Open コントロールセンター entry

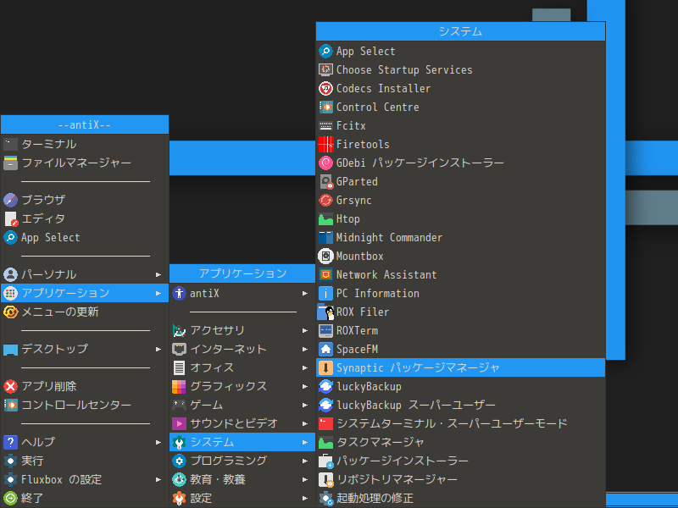click(x=85, y=405)
